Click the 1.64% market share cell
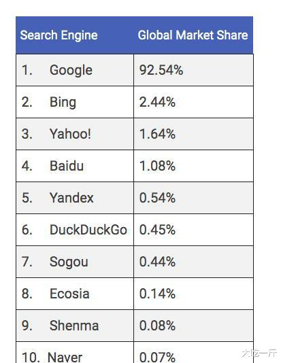 click(193, 134)
